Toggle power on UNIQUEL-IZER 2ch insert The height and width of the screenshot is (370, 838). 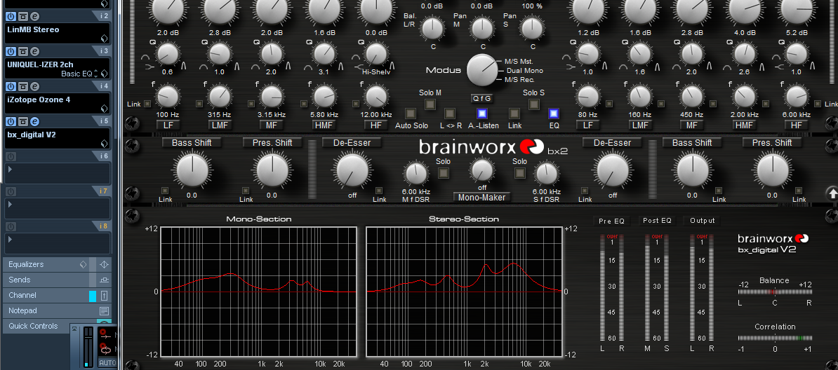(10, 52)
